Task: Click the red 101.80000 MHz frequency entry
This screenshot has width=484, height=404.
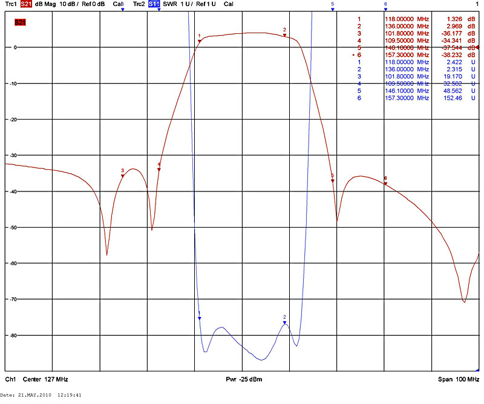Action: (407, 33)
